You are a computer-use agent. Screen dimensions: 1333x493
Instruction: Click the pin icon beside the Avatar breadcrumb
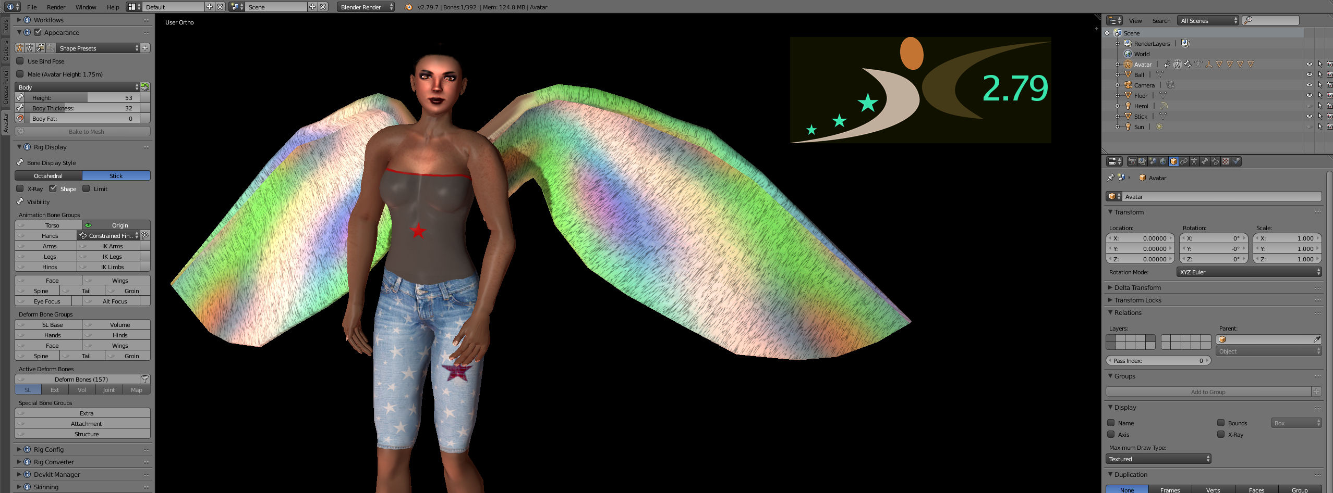1111,178
